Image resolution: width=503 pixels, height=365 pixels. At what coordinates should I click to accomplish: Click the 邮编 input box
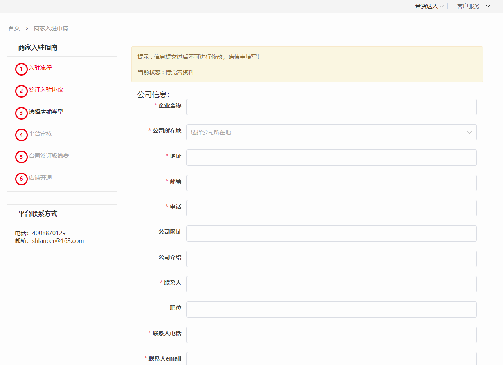tap(331, 183)
